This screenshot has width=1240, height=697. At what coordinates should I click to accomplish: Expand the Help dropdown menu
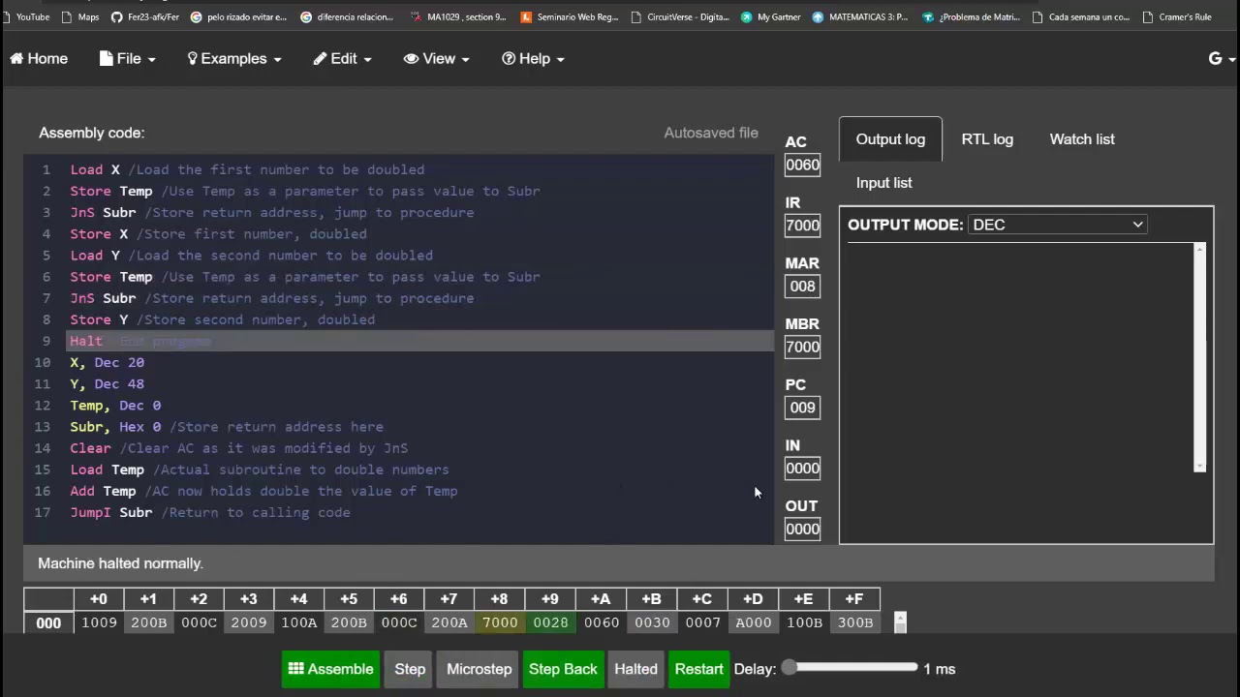click(533, 59)
